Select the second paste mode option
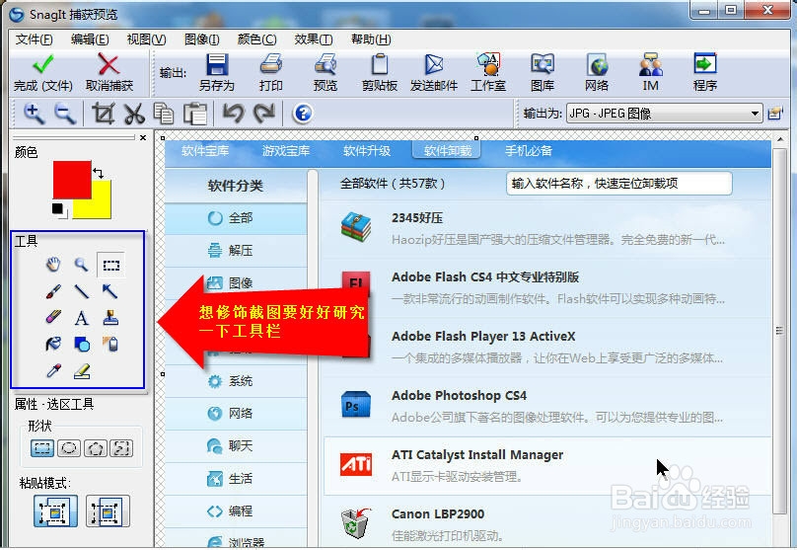Screen dimensions: 797x550 click(x=108, y=511)
